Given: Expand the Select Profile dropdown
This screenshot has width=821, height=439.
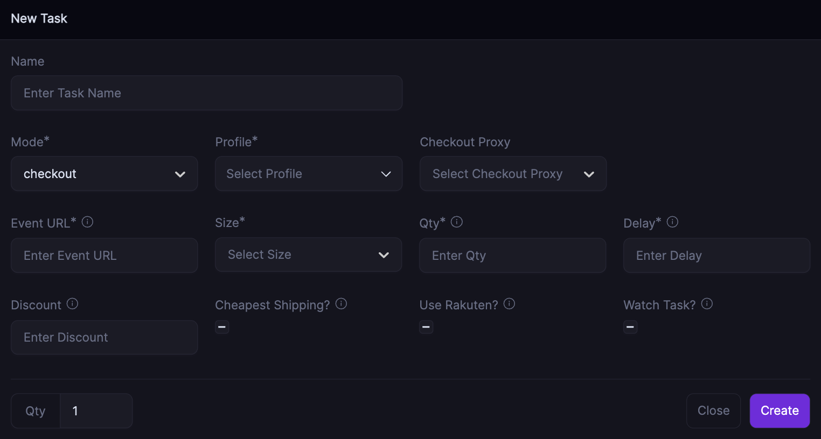Looking at the screenshot, I should pos(308,174).
